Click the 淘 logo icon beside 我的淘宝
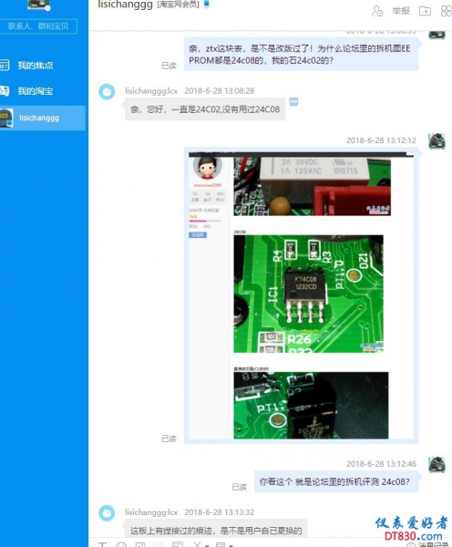Screen dimensions: 452x547 point(5,91)
